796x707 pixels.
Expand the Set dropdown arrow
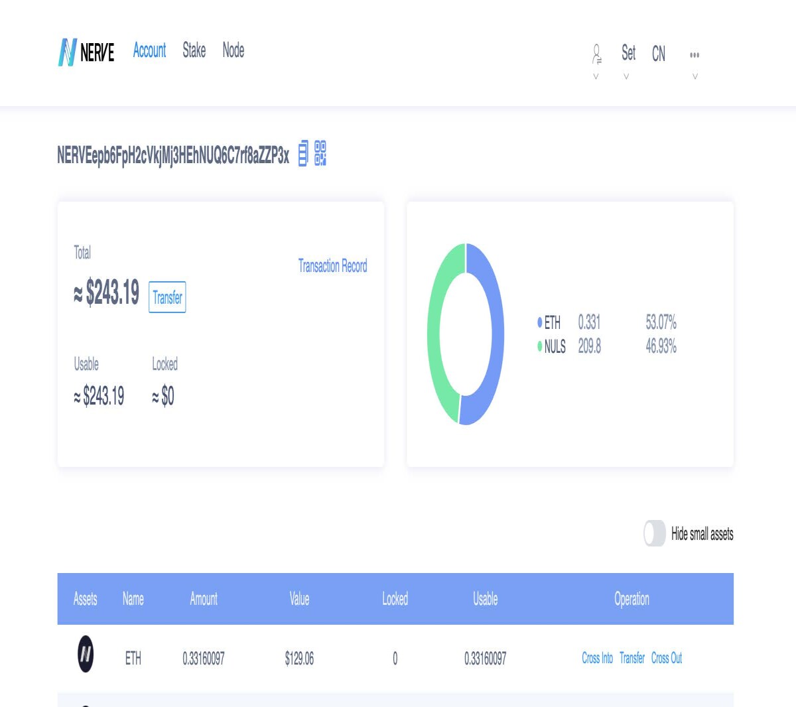coord(626,76)
